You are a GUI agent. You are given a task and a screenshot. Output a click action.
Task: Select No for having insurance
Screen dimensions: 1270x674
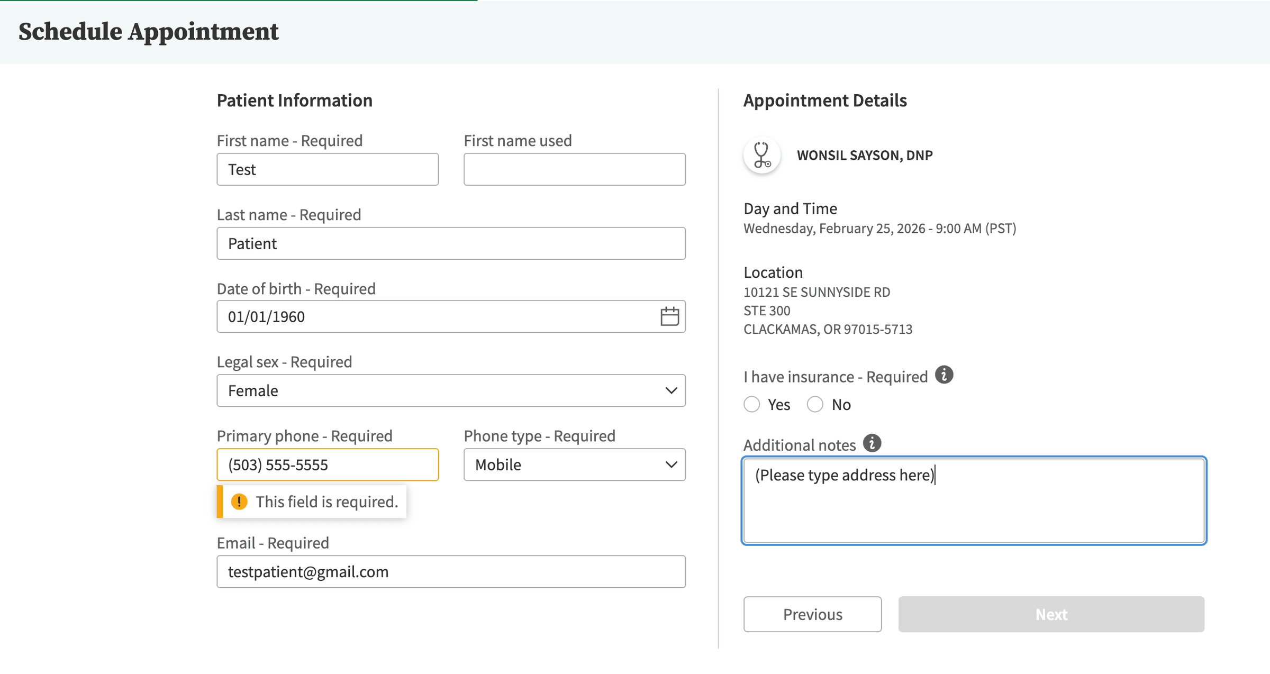point(815,405)
